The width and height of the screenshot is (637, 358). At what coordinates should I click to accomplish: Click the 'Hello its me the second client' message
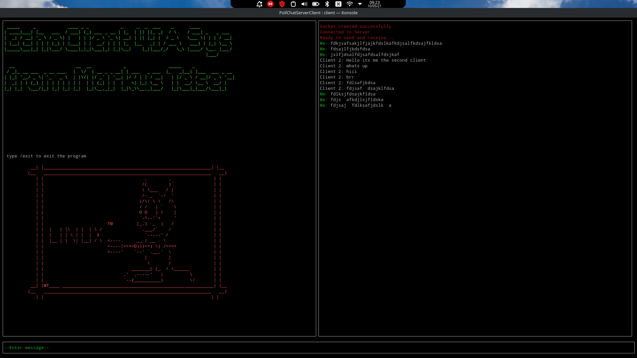click(386, 60)
